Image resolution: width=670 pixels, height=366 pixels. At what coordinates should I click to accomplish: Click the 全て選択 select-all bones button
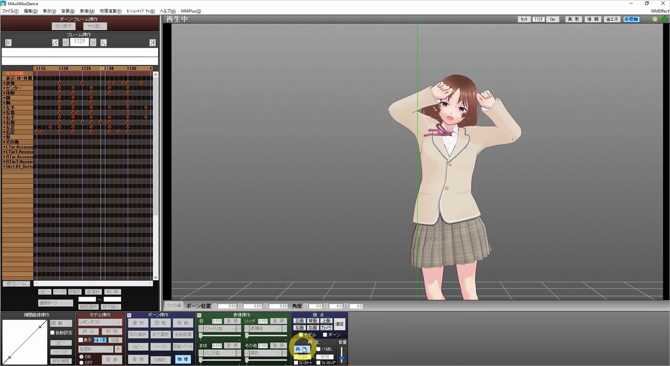click(x=160, y=335)
